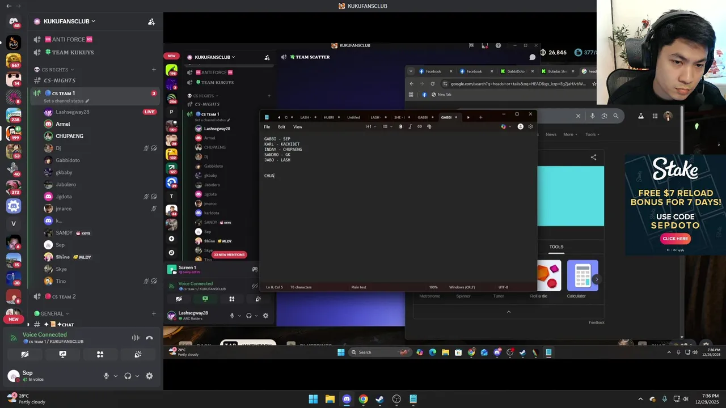The height and width of the screenshot is (408, 726).
Task: Open server icon labeled V
Action: coord(14,223)
